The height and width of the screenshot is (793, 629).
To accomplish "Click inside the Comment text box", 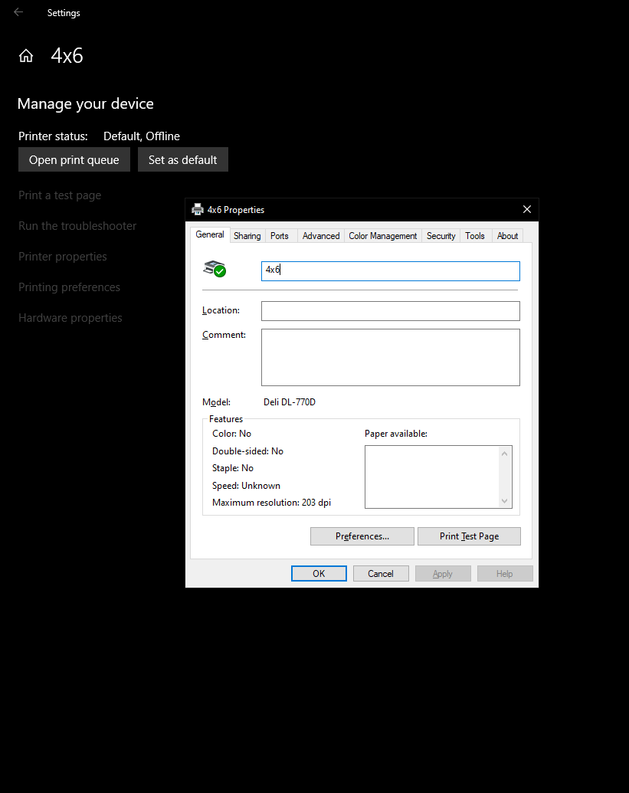I will tap(390, 357).
